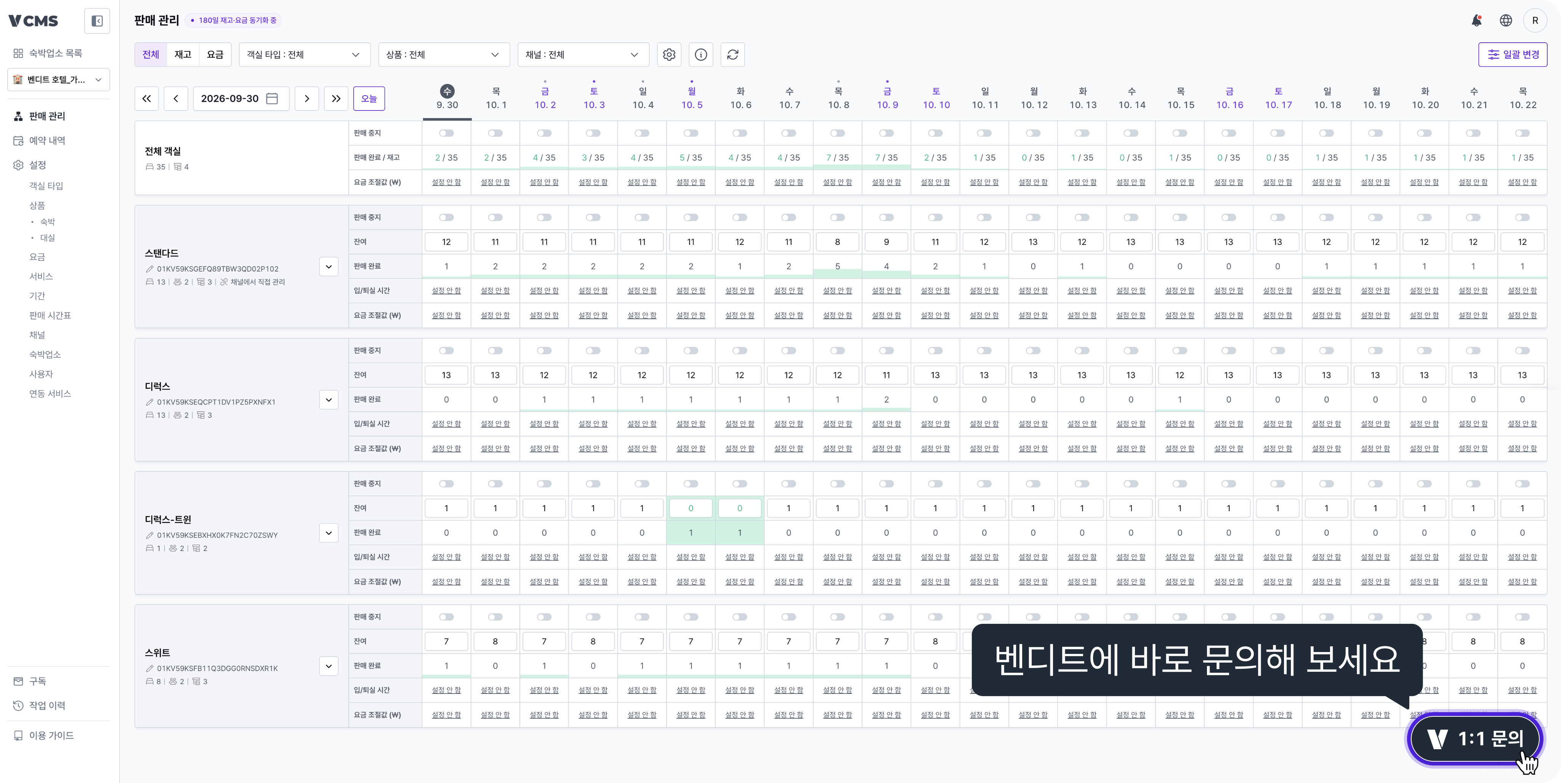The height and width of the screenshot is (783, 1561).
Task: Click 스탠다드 입/퇴실 시간 설정 안 함 for 9.30
Action: [x=447, y=291]
